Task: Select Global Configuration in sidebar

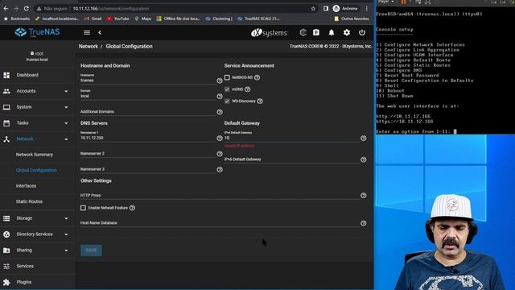Action: click(x=36, y=170)
